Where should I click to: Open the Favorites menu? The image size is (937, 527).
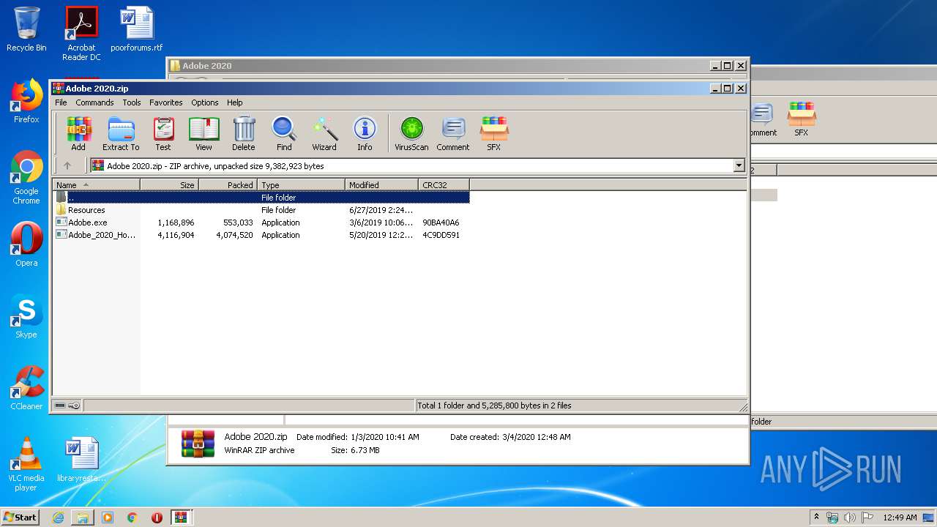tap(166, 102)
